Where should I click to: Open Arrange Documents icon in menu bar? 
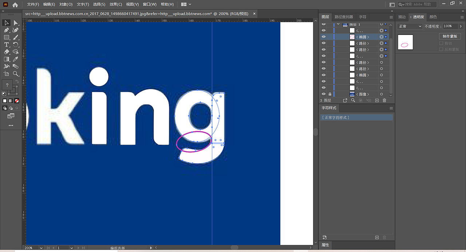[x=185, y=4]
